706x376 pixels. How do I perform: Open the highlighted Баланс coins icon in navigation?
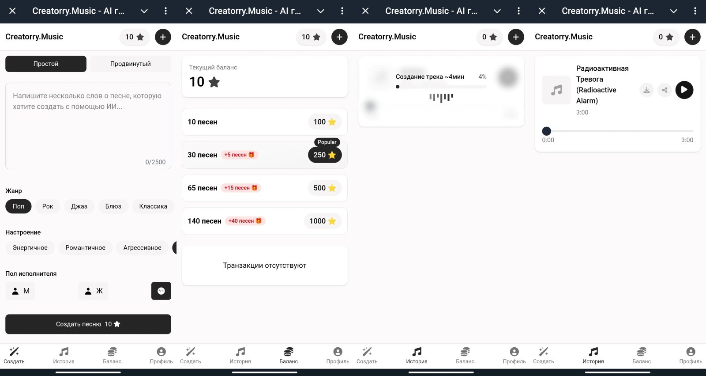pyautogui.click(x=289, y=352)
